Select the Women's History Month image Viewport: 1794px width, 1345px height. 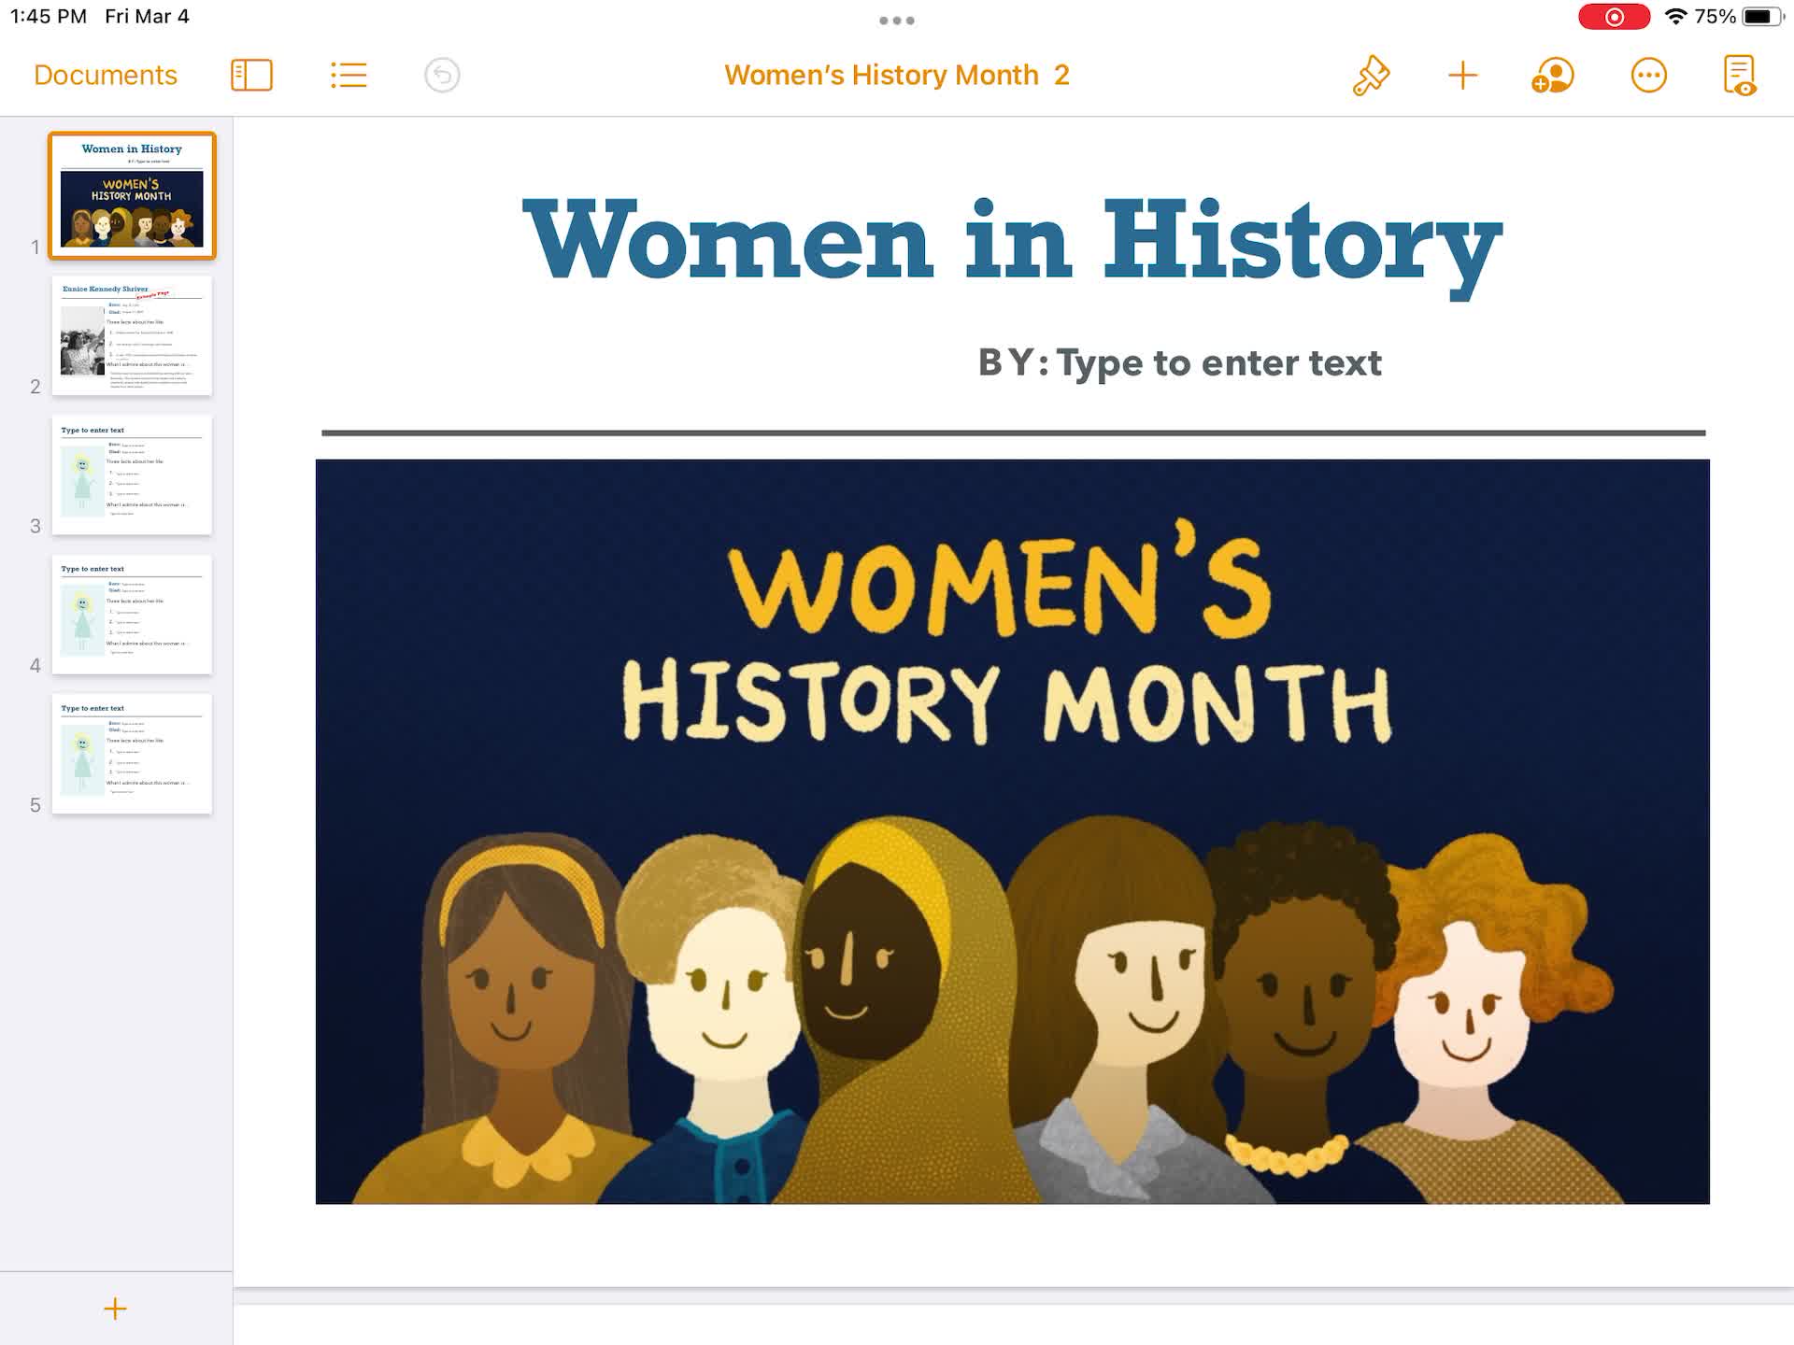click(1012, 831)
